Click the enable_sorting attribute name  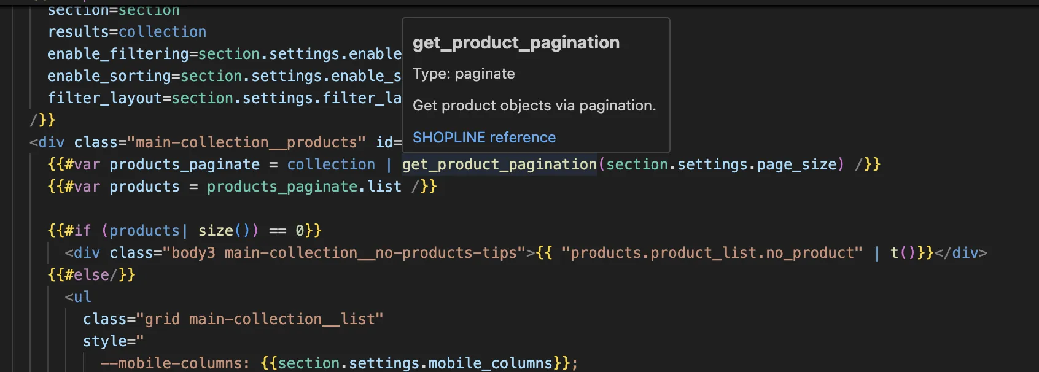[x=109, y=76]
